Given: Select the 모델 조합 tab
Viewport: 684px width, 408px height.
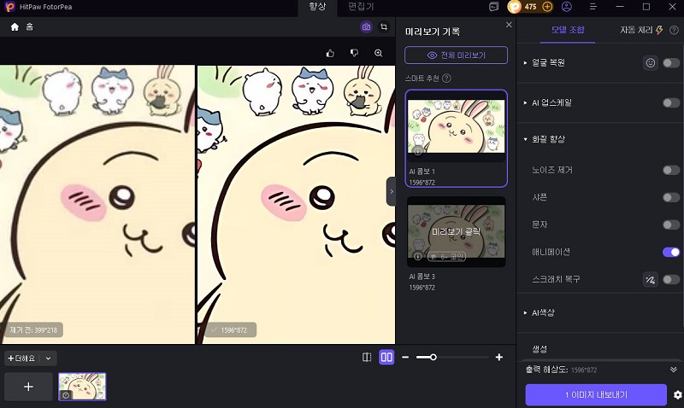Looking at the screenshot, I should (x=568, y=30).
